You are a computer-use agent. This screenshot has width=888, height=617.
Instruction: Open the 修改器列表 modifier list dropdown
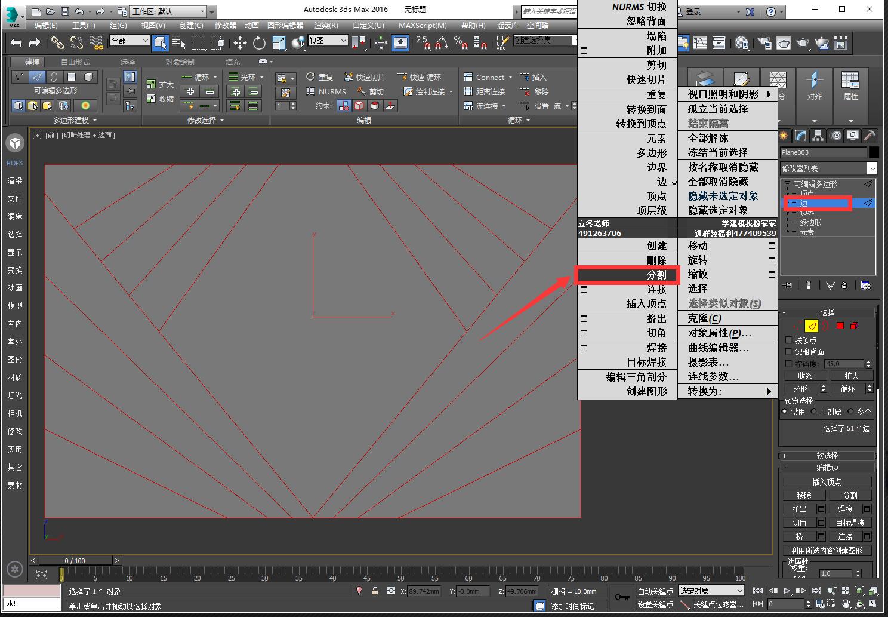pyautogui.click(x=829, y=168)
